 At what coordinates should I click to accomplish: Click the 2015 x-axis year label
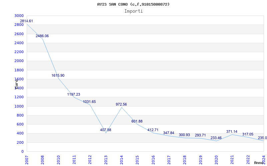click(x=137, y=160)
